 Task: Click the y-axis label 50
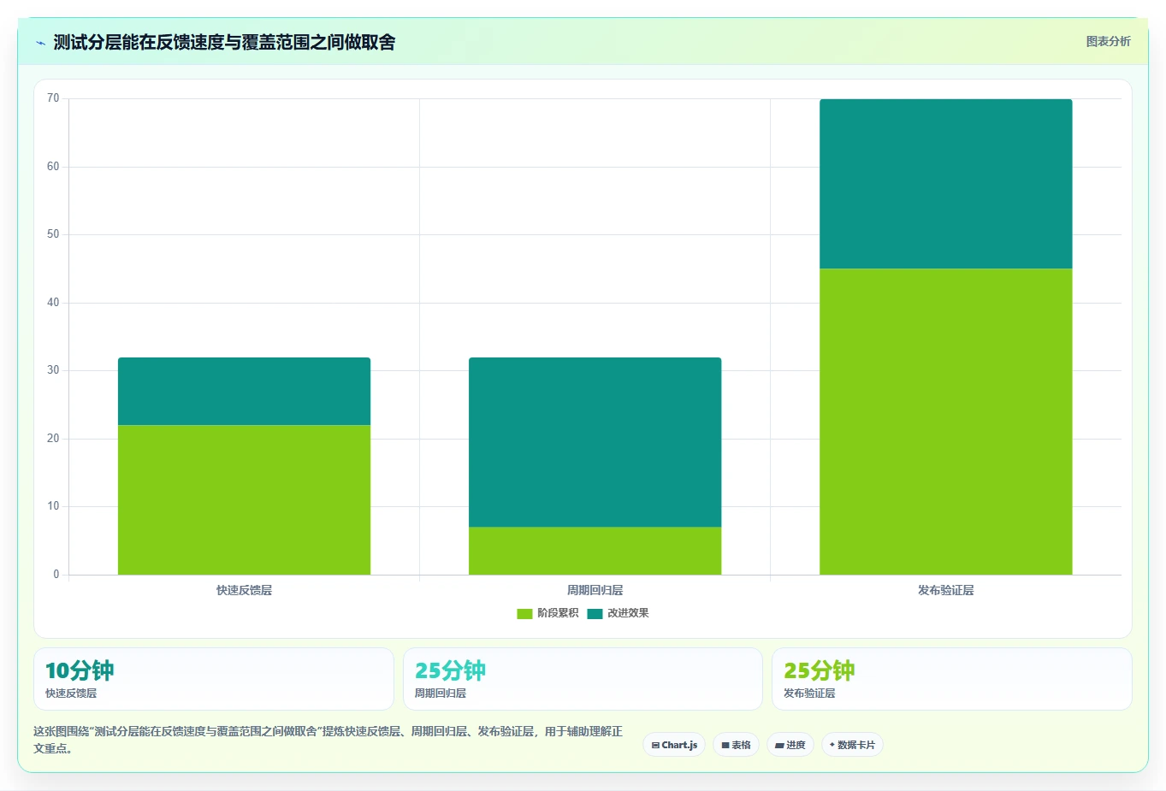pyautogui.click(x=53, y=234)
